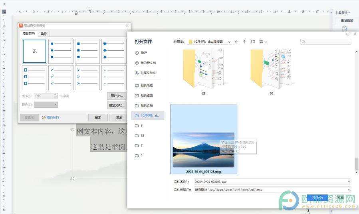The image size is (359, 214).
Task: Expand the 文件名 dropdown arrow
Action: [x=349, y=182]
